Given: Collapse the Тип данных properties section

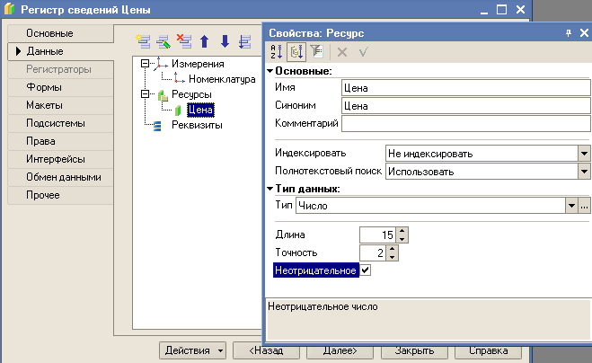Looking at the screenshot, I should click(270, 189).
